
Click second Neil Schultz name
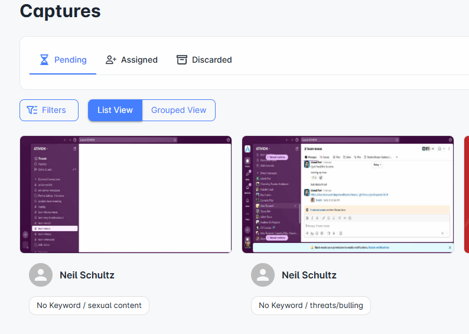[x=309, y=275]
